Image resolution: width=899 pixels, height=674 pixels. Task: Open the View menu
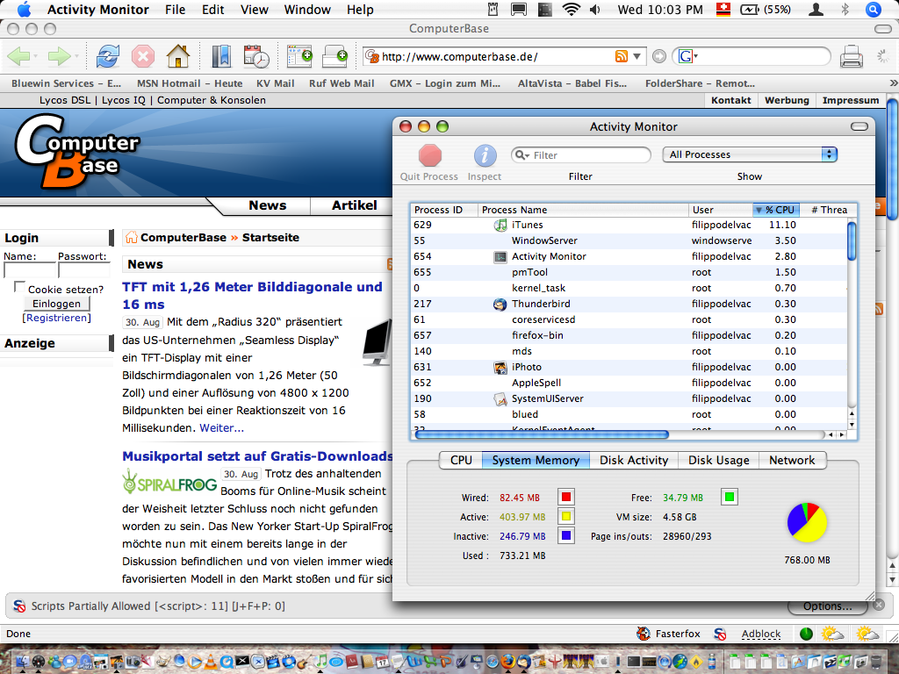click(x=254, y=9)
